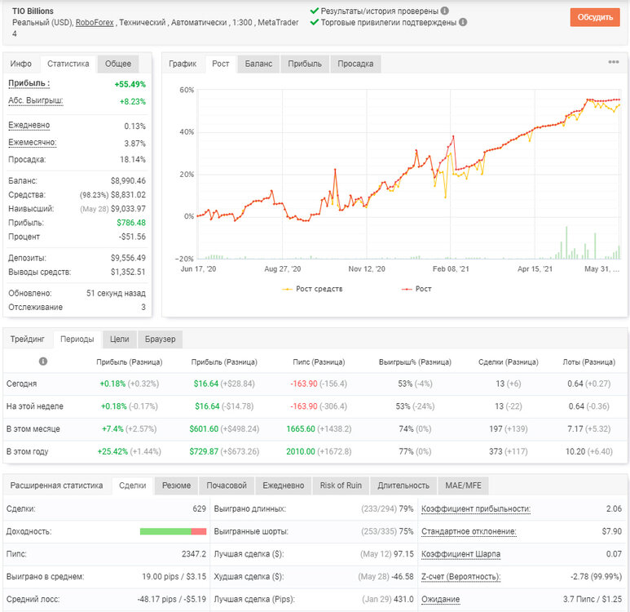
Task: Click the На этой неделе row label
Action: click(x=35, y=406)
